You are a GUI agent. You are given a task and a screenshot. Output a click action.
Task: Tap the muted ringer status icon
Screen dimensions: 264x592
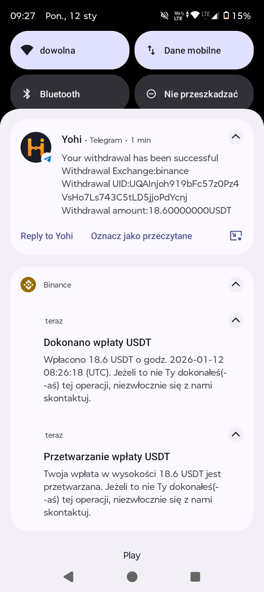165,15
